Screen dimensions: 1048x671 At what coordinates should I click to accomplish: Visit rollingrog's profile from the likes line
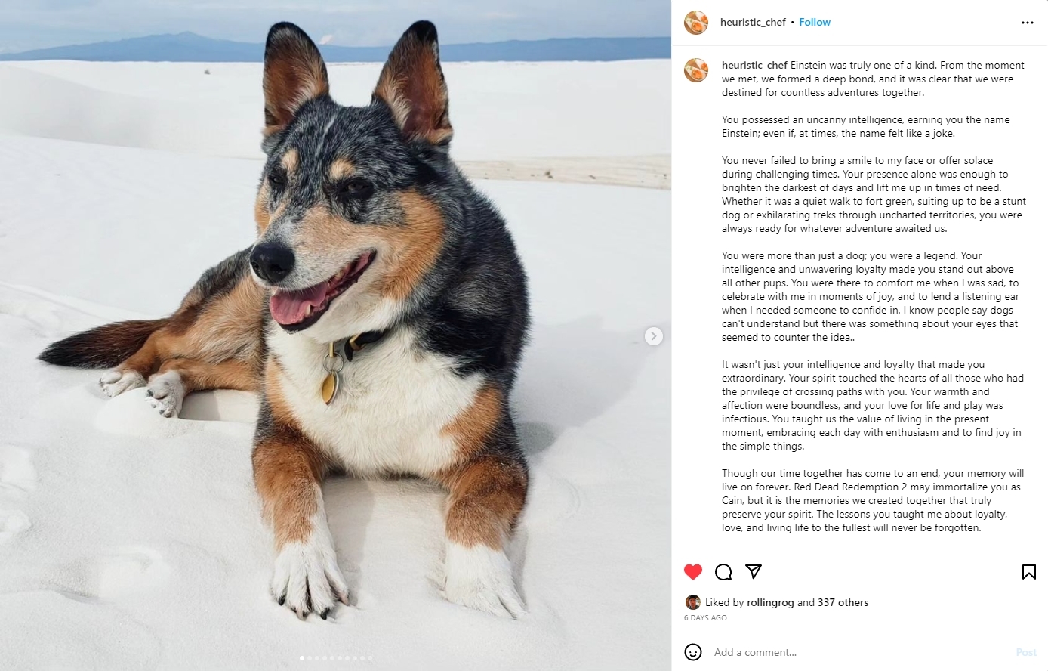[771, 603]
